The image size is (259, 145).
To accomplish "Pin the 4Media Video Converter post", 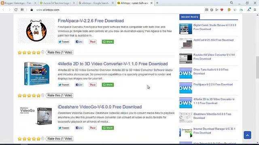I will point(93,85).
